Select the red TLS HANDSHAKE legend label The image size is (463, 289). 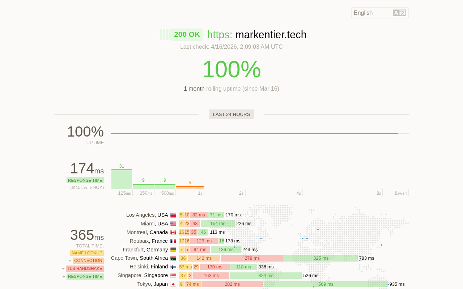point(85,269)
